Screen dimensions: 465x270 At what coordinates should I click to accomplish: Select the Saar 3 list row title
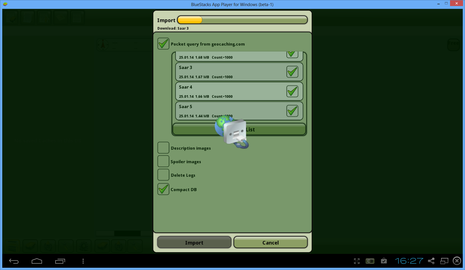185,68
